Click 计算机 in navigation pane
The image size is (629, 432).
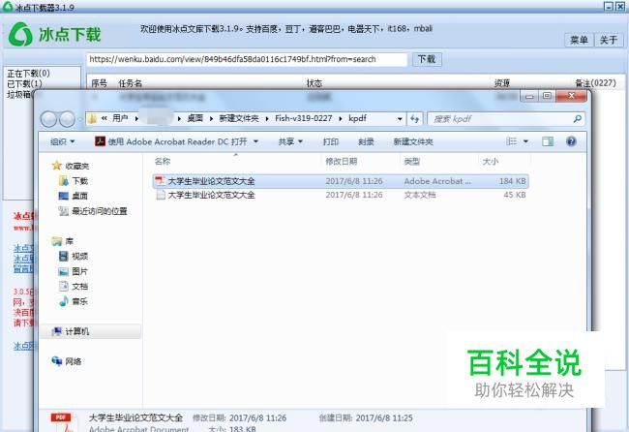77,331
